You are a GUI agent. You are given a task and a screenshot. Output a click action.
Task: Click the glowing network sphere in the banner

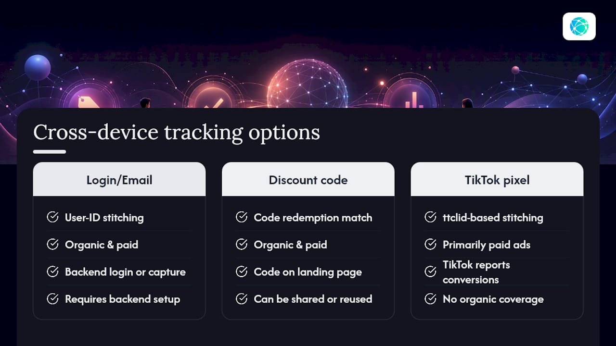307,84
